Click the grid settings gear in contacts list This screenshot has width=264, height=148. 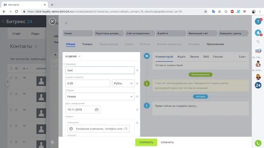coord(16,69)
